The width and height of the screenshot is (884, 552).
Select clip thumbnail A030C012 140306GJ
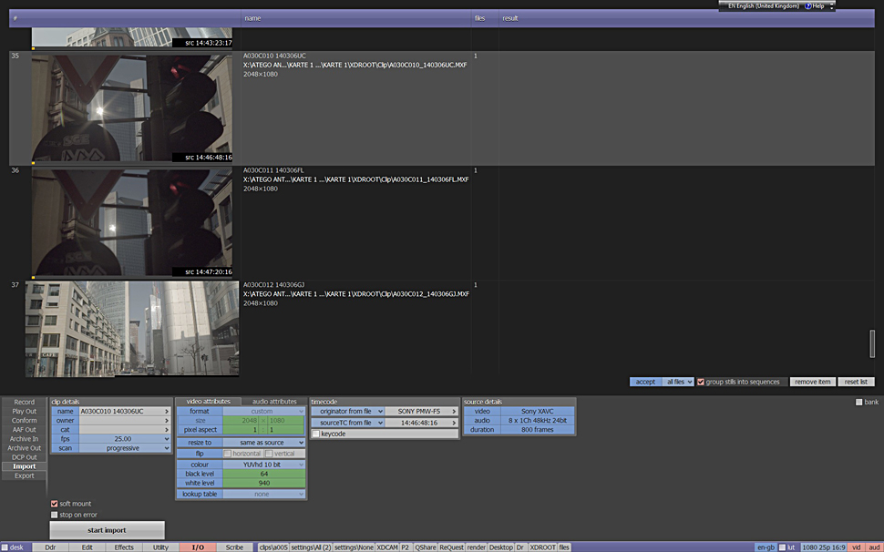coord(132,328)
